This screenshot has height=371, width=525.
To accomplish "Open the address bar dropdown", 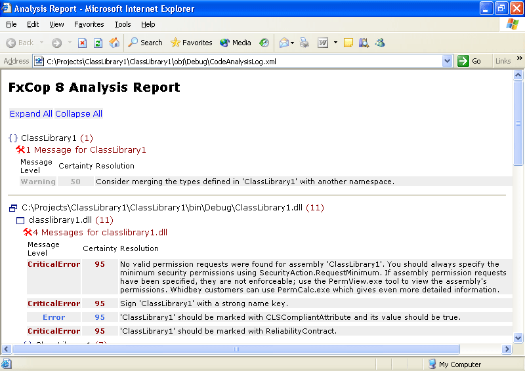I will [447, 61].
